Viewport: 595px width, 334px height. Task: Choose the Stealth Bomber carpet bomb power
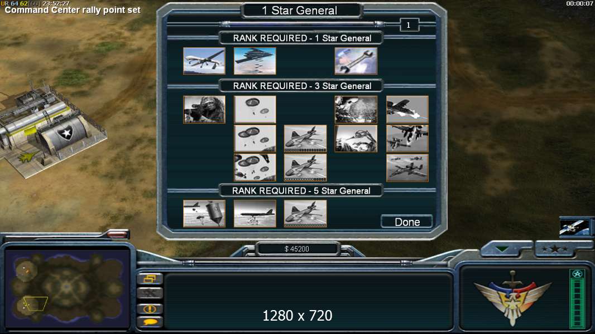pos(255,61)
